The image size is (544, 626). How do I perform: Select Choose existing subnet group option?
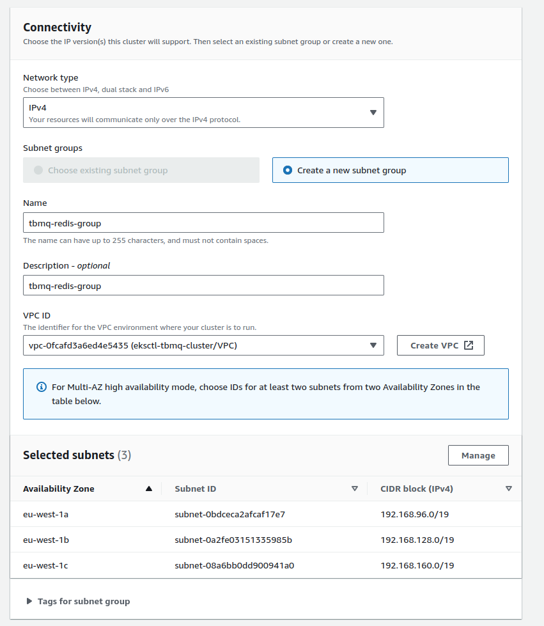pos(38,170)
